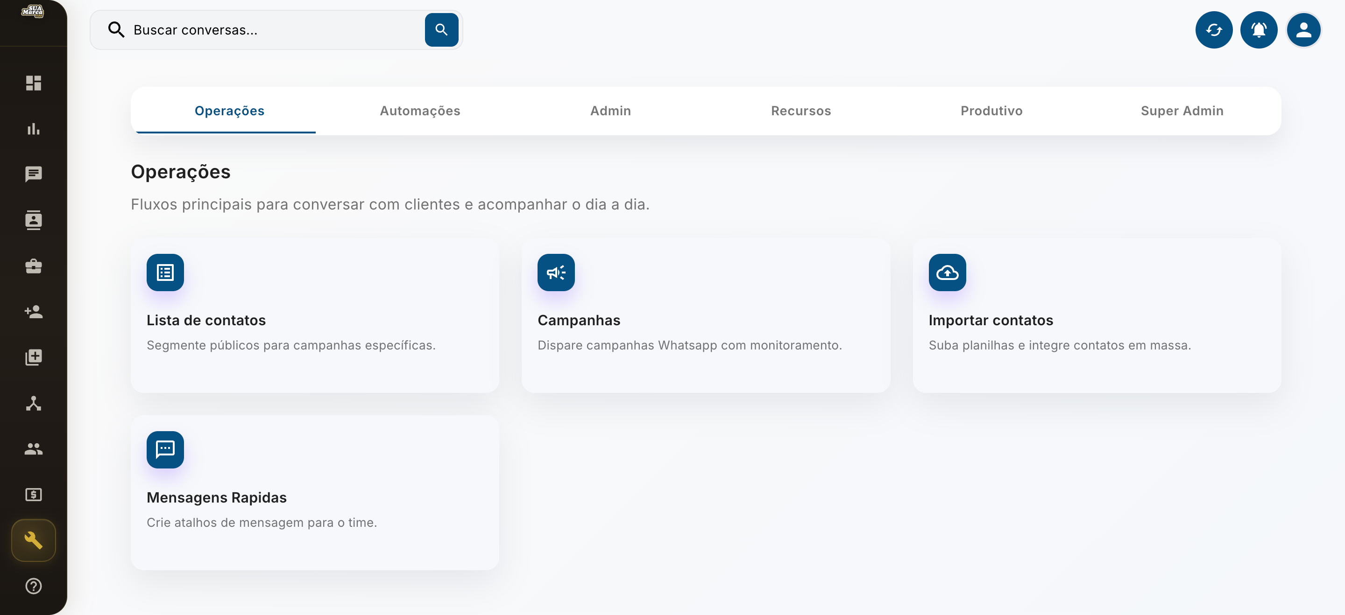This screenshot has height=615, width=1345.
Task: Open the user profile avatar menu
Action: coord(1304,30)
